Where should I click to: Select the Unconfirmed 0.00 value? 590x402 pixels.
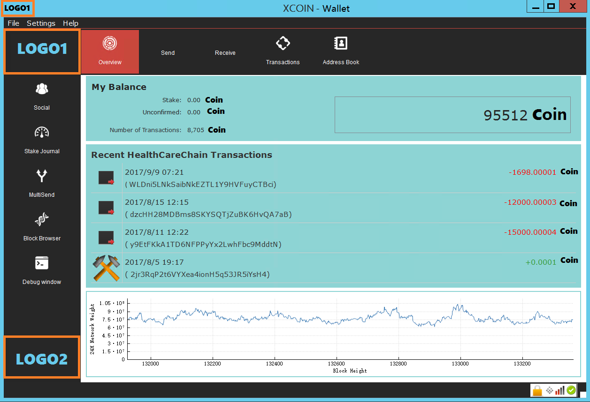click(194, 112)
